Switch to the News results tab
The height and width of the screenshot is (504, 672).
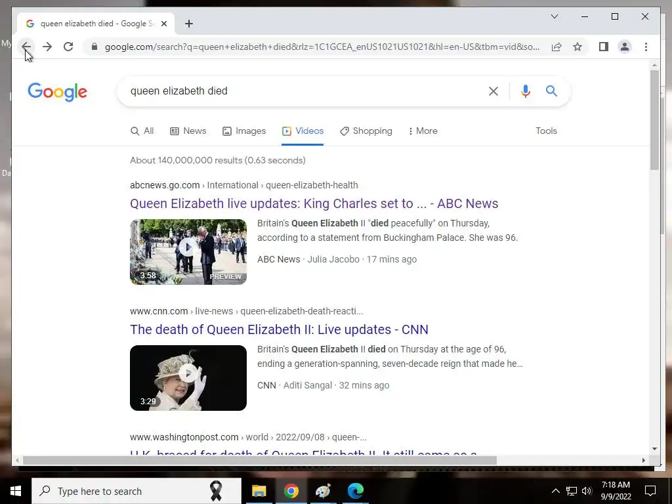tap(188, 131)
